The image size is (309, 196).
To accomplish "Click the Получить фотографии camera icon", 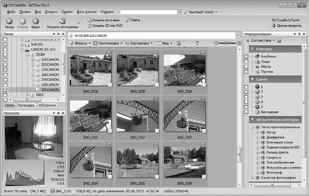I will [62, 21].
